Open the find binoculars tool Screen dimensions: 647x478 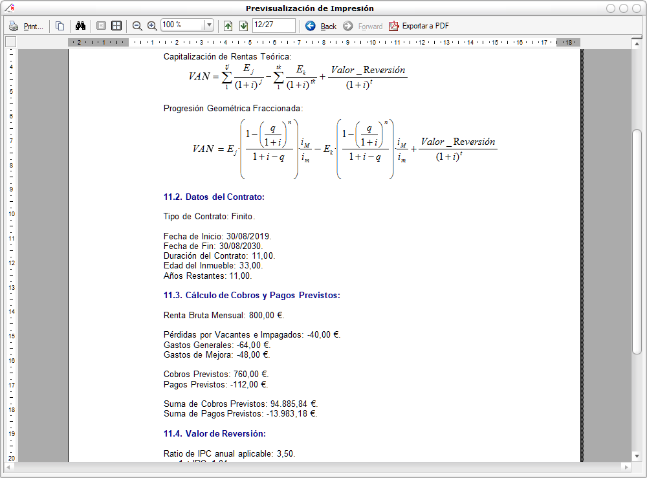click(x=81, y=26)
